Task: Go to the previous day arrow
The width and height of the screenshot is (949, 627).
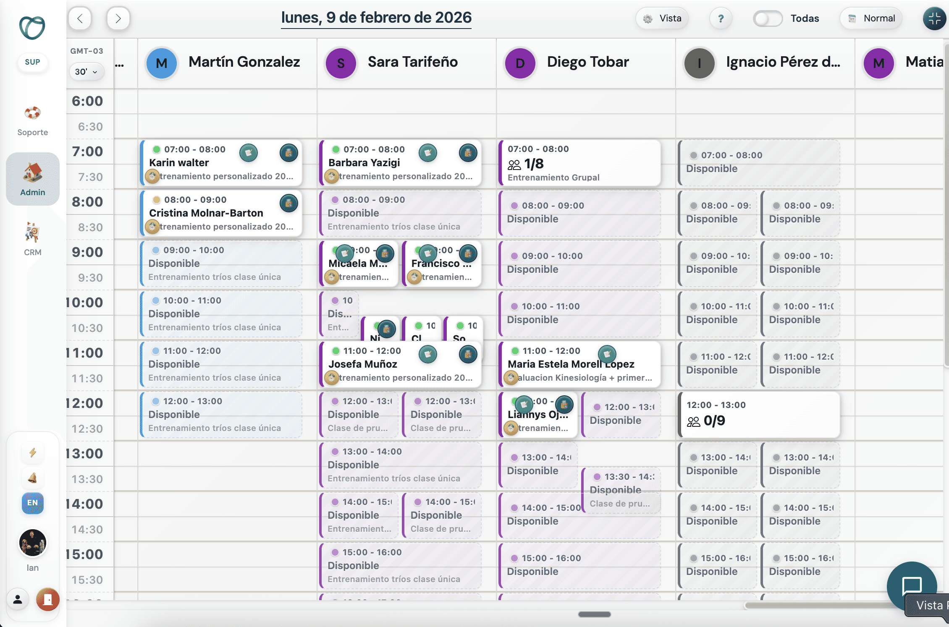Action: click(80, 18)
